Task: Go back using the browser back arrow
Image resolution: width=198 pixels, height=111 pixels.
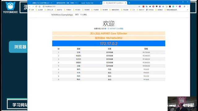Action: (30, 6)
